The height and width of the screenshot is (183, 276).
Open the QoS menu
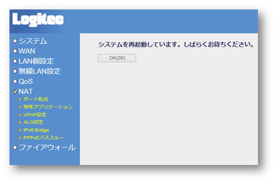tap(26, 81)
